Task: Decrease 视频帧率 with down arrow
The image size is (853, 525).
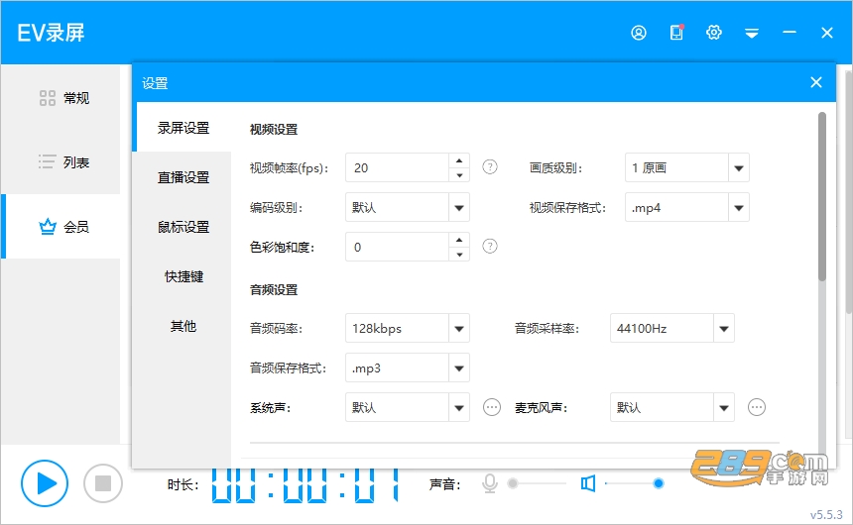Action: (459, 174)
